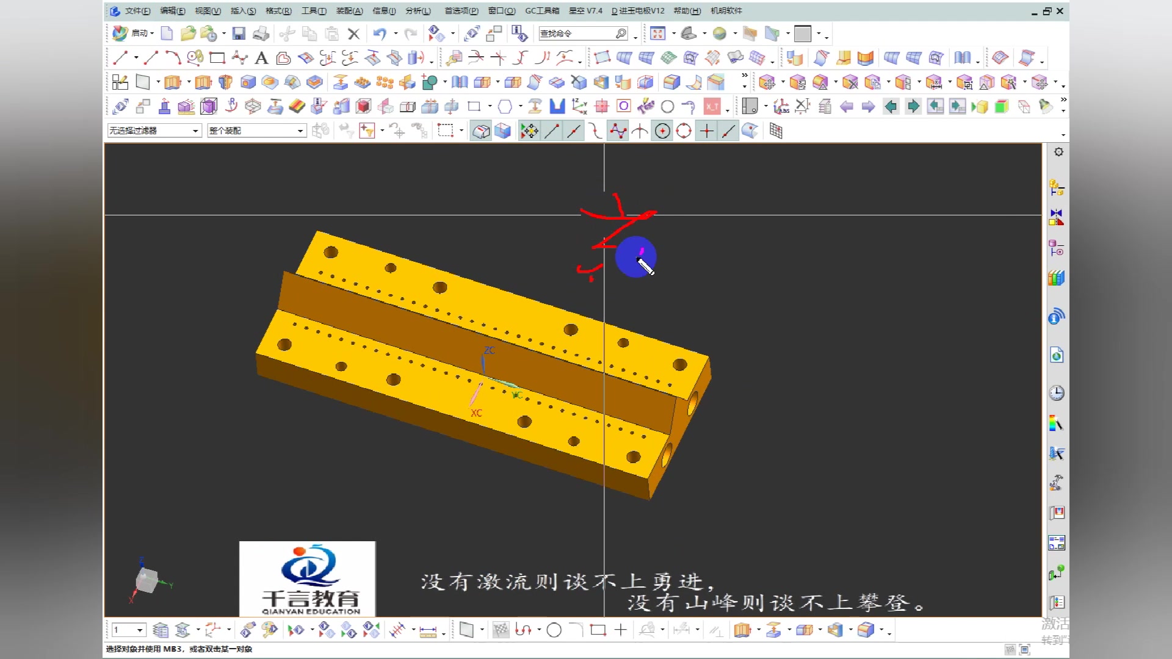Open the selection filter dropdown
1172x659 pixels.
(x=196, y=131)
